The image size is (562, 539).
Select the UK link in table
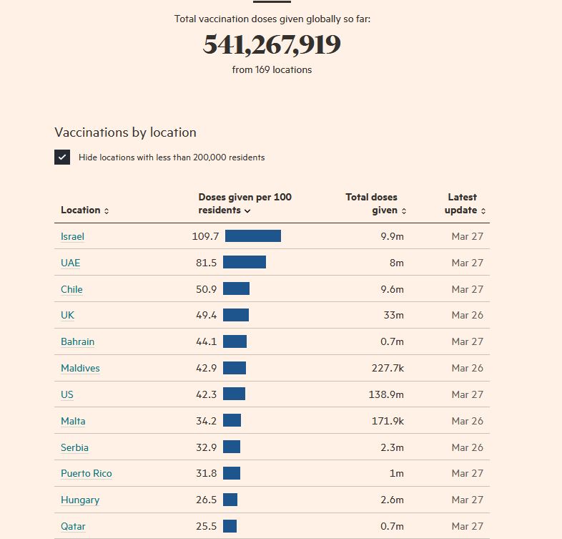[x=67, y=316]
